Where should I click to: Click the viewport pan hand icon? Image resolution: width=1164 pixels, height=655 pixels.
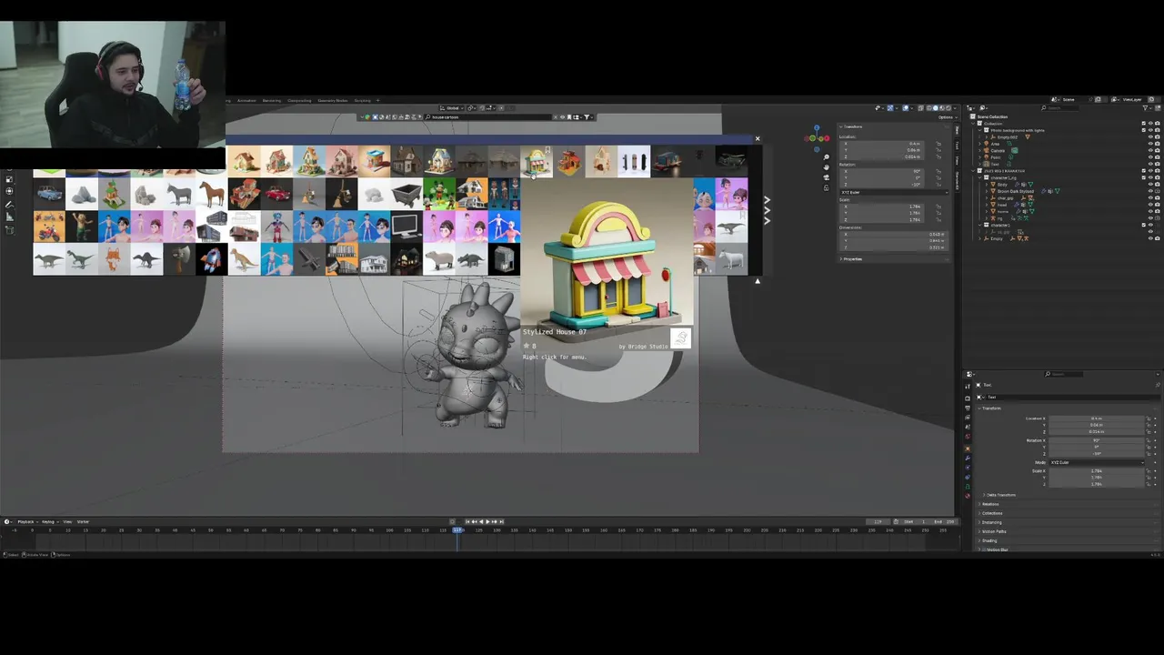click(x=826, y=166)
